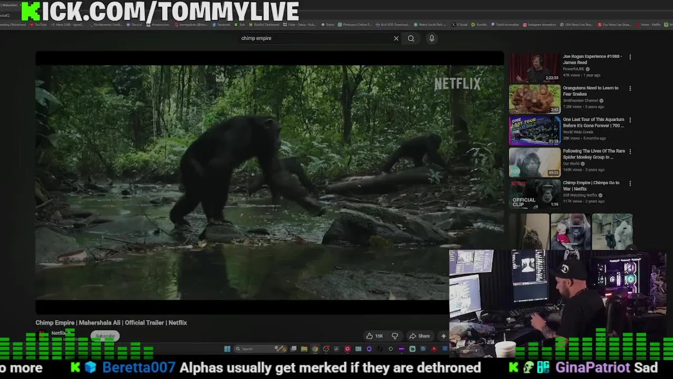Open the Share dialog for the video
This screenshot has height=379, width=673.
tap(420, 336)
